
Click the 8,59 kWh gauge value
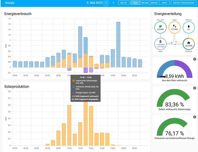175,76
